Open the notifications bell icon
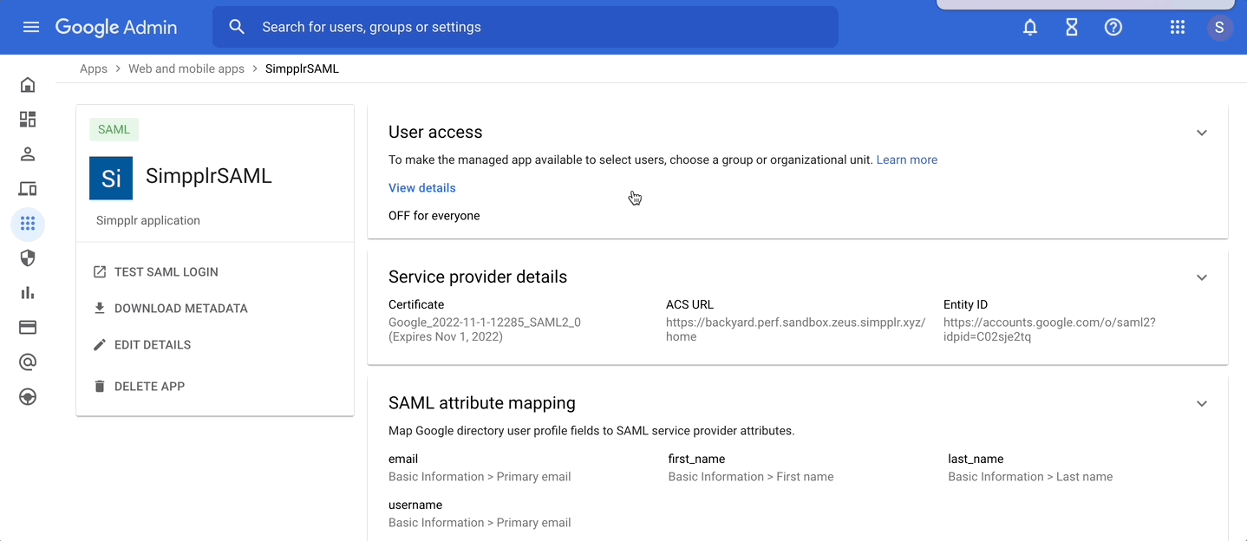 click(1029, 27)
